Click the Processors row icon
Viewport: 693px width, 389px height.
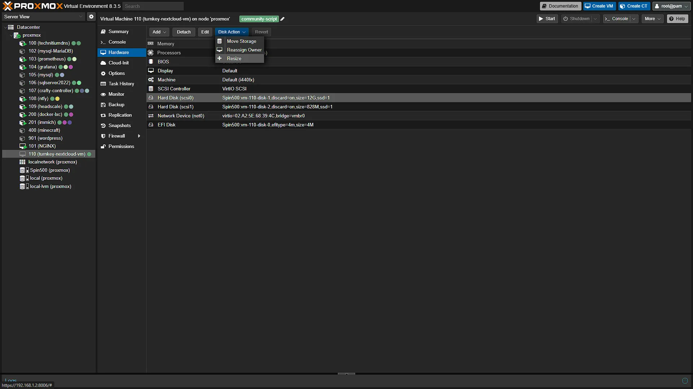tap(151, 53)
